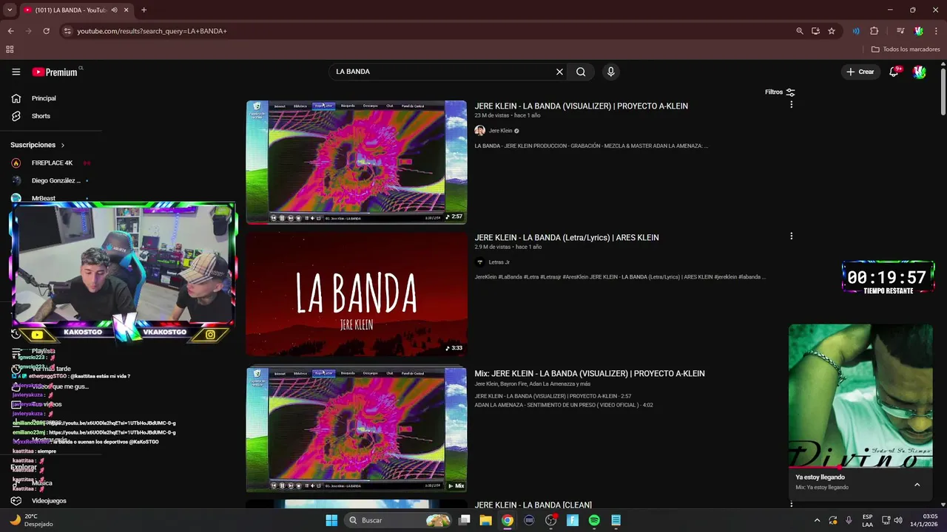947x532 pixels.
Task: Open title LA BANDA (Letra/Lyrics) | ARES KLEIN
Action: [567, 237]
